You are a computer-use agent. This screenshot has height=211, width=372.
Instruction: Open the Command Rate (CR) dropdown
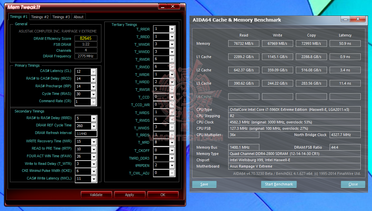pyautogui.click(x=93, y=102)
